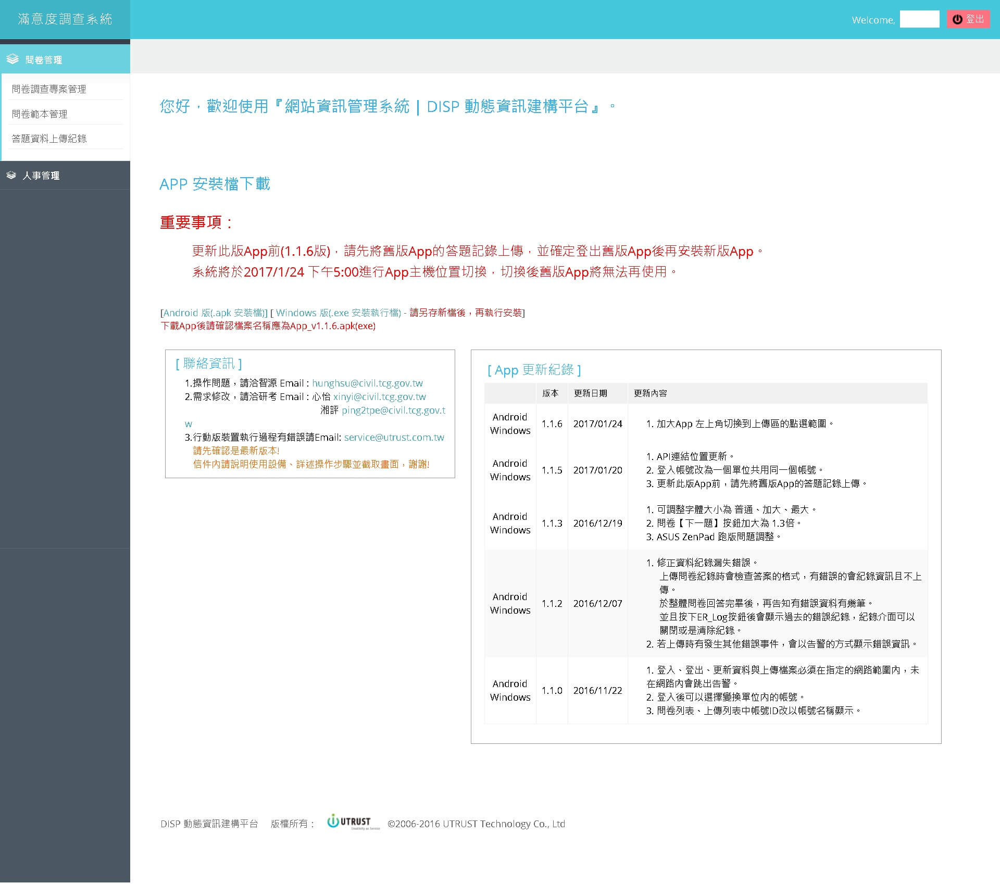Open 問卷調查專案管理 menu item
Screen dimensions: 1000x896
tap(49, 89)
